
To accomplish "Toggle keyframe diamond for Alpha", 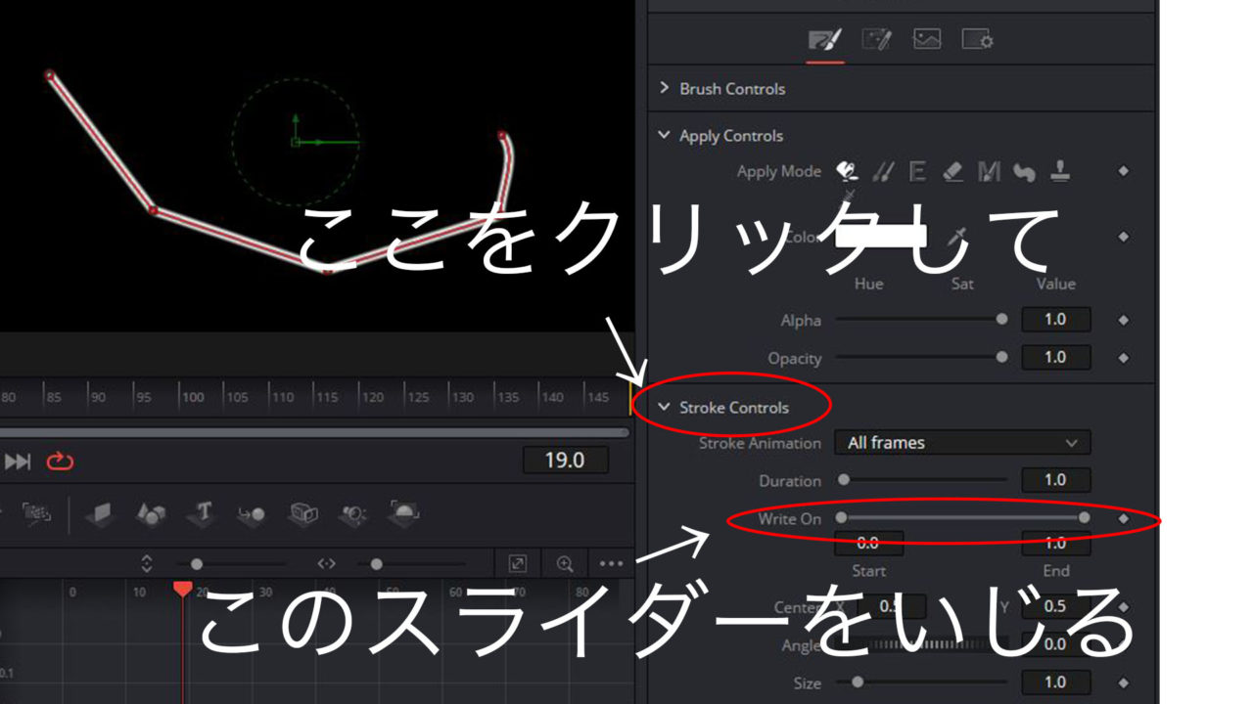I will 1123,320.
